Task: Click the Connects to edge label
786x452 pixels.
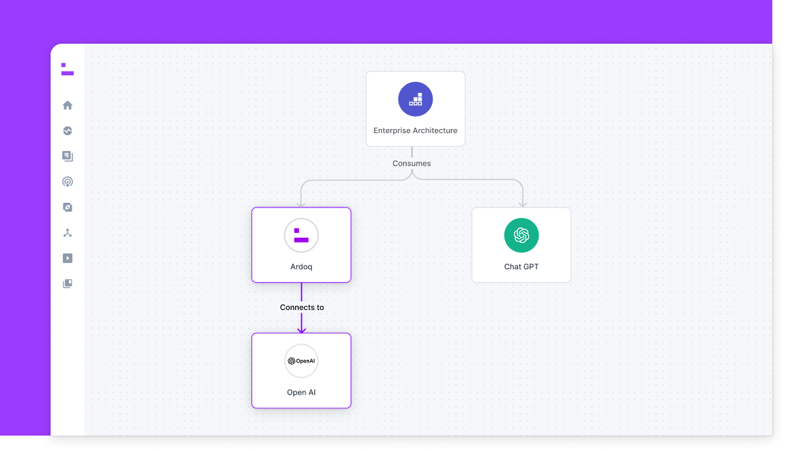Action: [x=301, y=307]
